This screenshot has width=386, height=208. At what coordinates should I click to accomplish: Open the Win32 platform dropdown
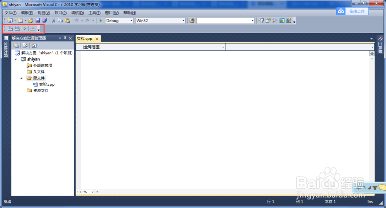183,21
